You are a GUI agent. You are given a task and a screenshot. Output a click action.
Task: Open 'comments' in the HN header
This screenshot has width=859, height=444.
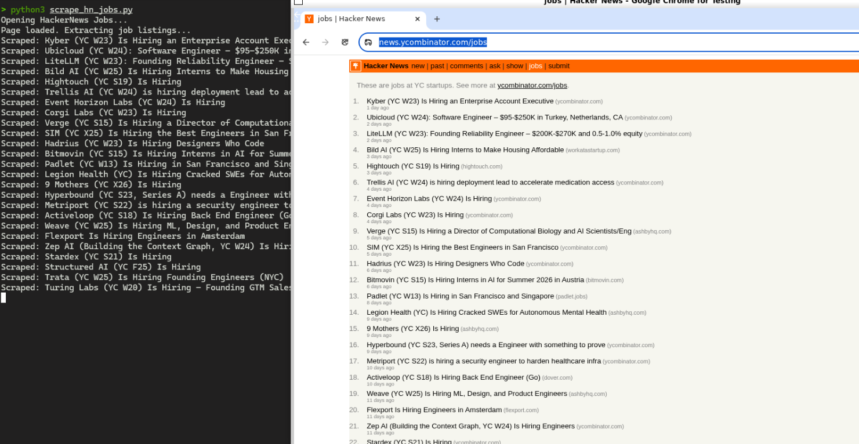[466, 66]
